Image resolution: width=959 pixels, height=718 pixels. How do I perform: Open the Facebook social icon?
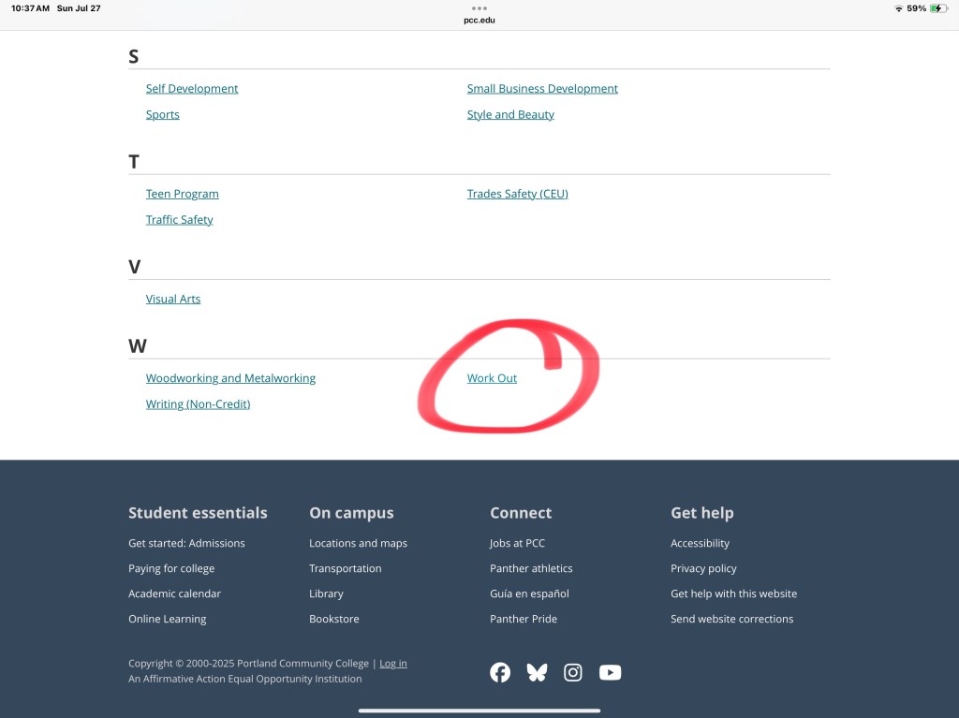pos(500,672)
